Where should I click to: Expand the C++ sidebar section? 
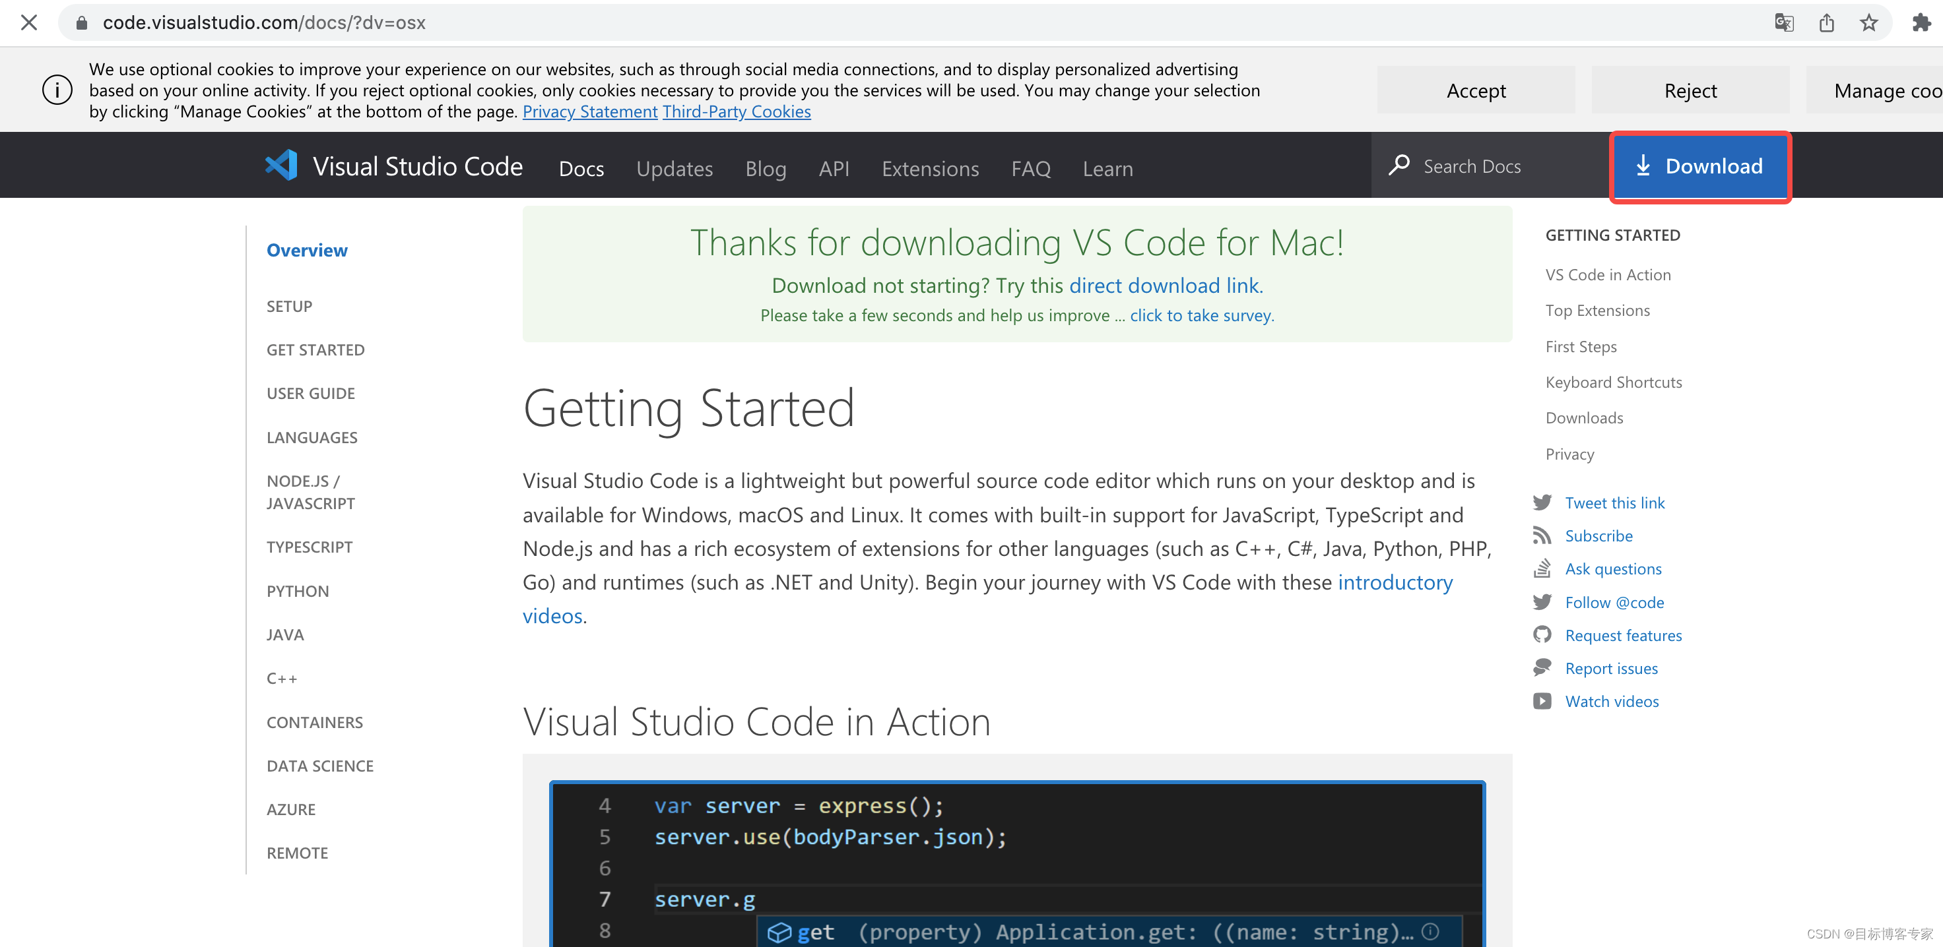[281, 679]
